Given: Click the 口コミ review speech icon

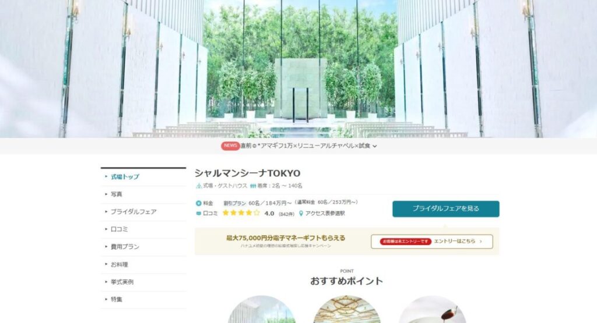Looking at the screenshot, I should pos(198,214).
